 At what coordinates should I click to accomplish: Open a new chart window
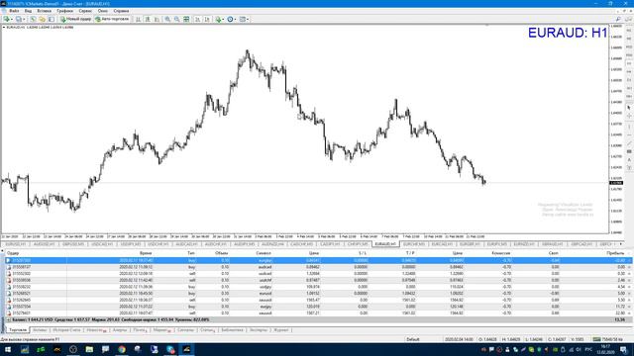(6, 19)
